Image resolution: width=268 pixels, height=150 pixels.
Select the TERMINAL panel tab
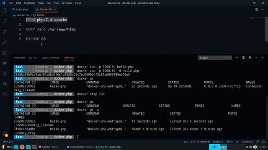69,57
